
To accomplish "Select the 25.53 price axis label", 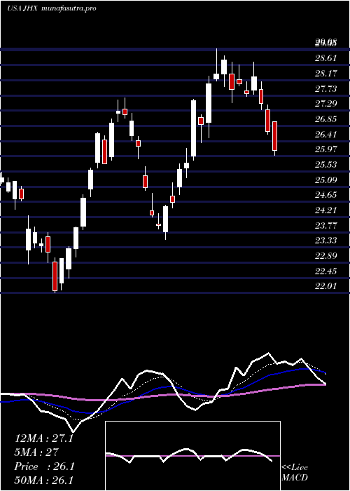I will coord(325,165).
